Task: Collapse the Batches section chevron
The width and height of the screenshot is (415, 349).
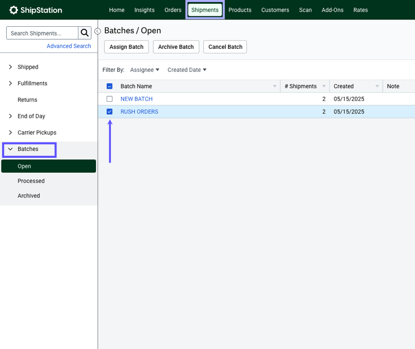Action: pyautogui.click(x=10, y=149)
